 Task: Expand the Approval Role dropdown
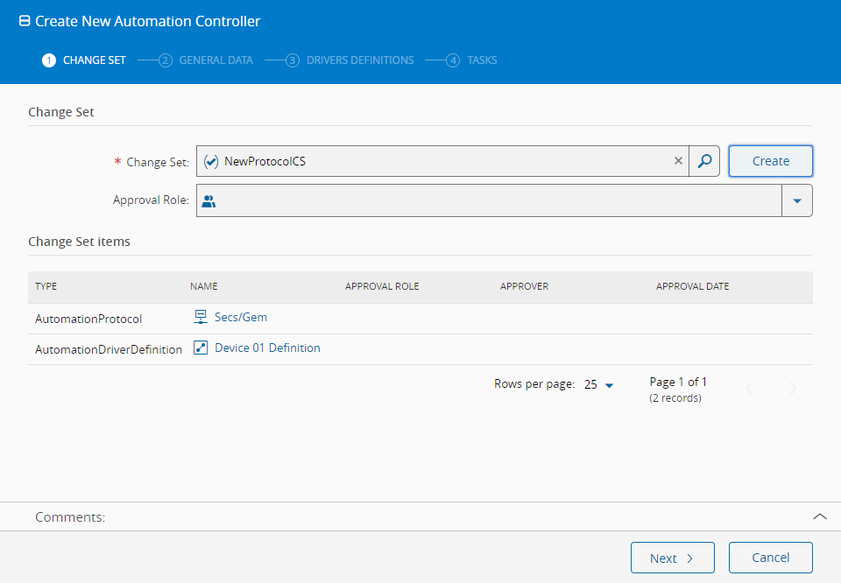796,200
